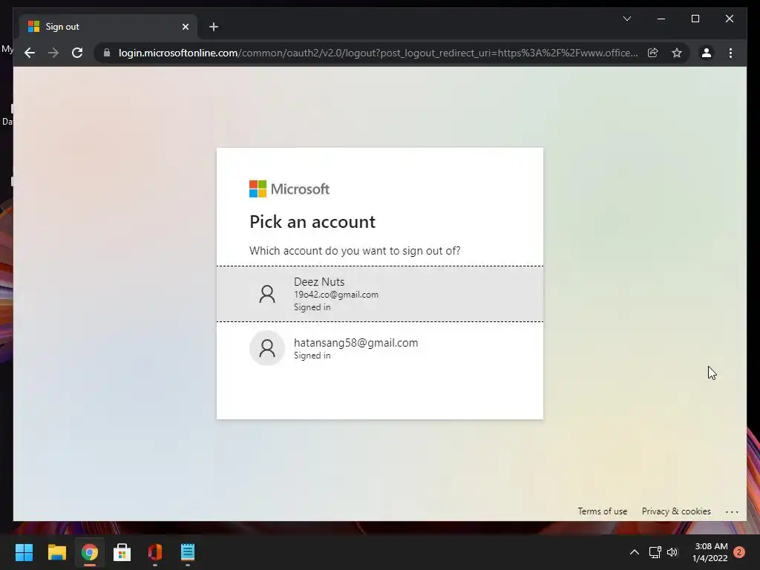Sign out of hatansang58@gmail.com account
760x570 pixels.
coord(379,349)
